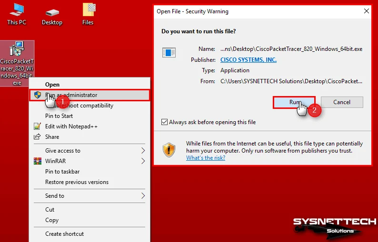Click the WinRAR books icon
378x242 pixels.
point(37,161)
